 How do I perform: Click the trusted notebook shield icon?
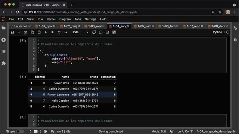coord(172,131)
